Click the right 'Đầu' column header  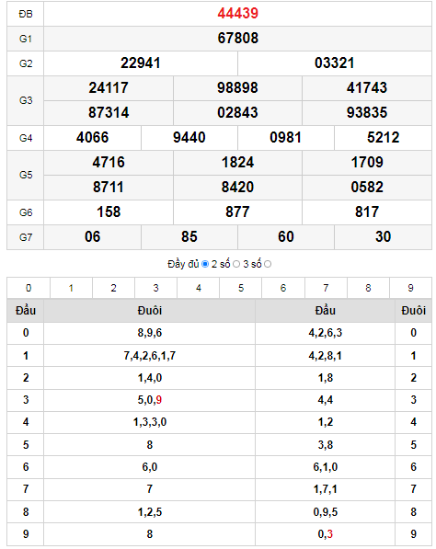point(325,311)
